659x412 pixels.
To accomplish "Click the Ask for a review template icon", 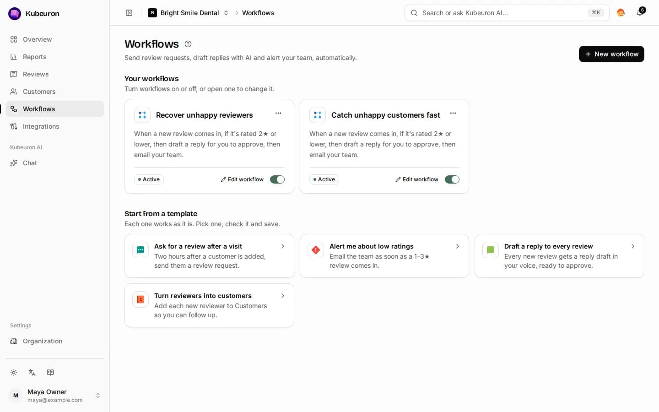I will (140, 250).
